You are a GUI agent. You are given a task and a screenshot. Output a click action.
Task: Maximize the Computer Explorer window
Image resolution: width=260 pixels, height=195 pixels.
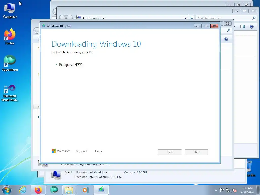[245, 11]
